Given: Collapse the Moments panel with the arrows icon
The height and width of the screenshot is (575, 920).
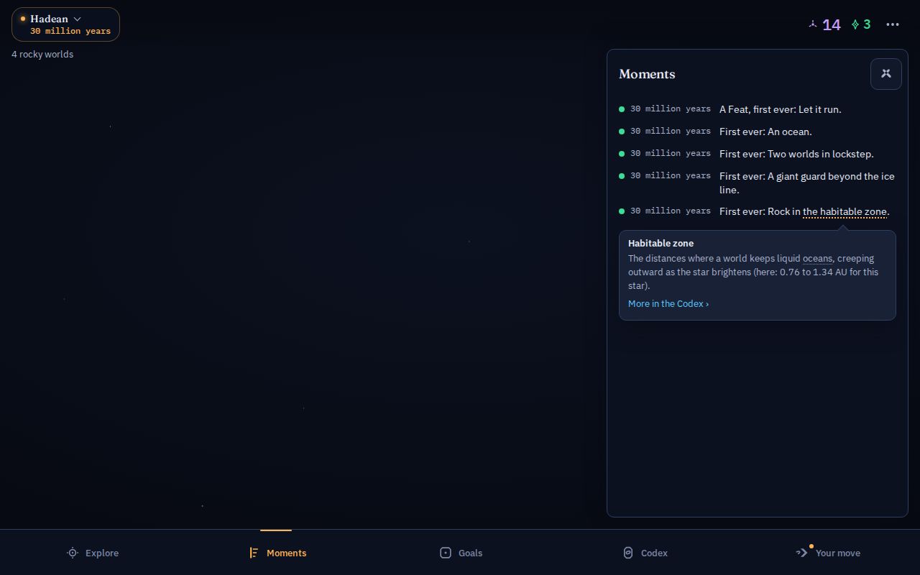Looking at the screenshot, I should pos(885,73).
